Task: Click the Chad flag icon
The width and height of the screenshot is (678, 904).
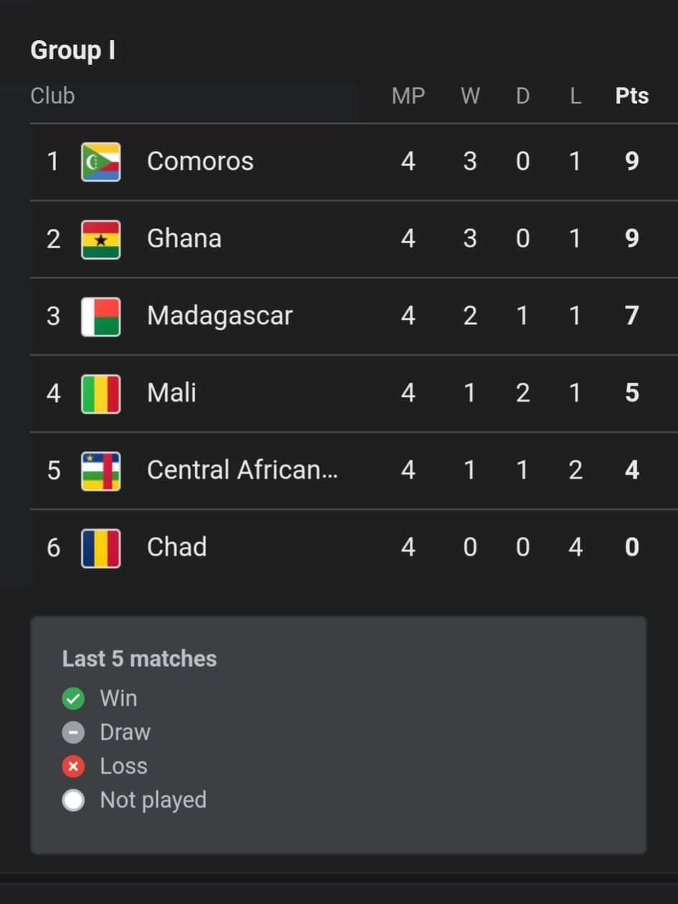Action: coord(100,548)
